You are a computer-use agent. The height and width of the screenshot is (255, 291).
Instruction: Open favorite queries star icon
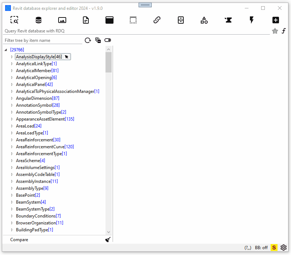click(x=275, y=31)
